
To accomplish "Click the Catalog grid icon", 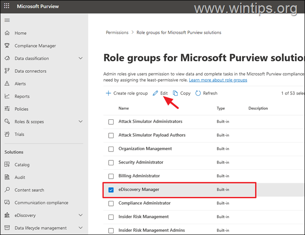I will (x=7, y=164).
